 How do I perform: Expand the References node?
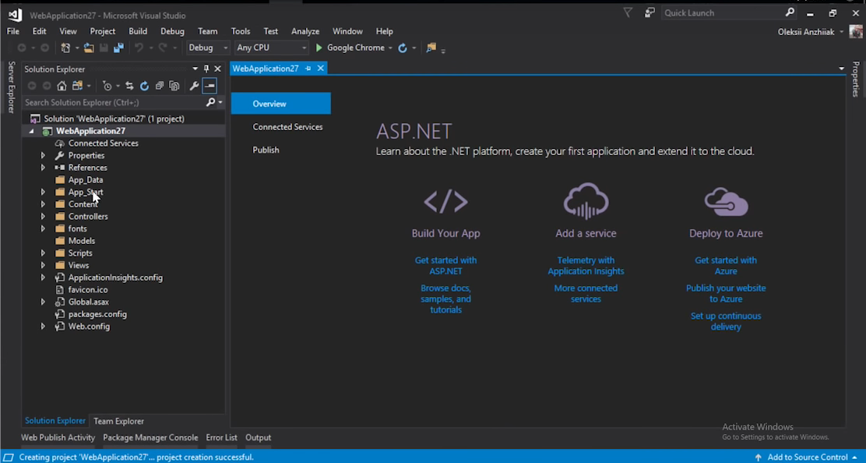(x=43, y=168)
